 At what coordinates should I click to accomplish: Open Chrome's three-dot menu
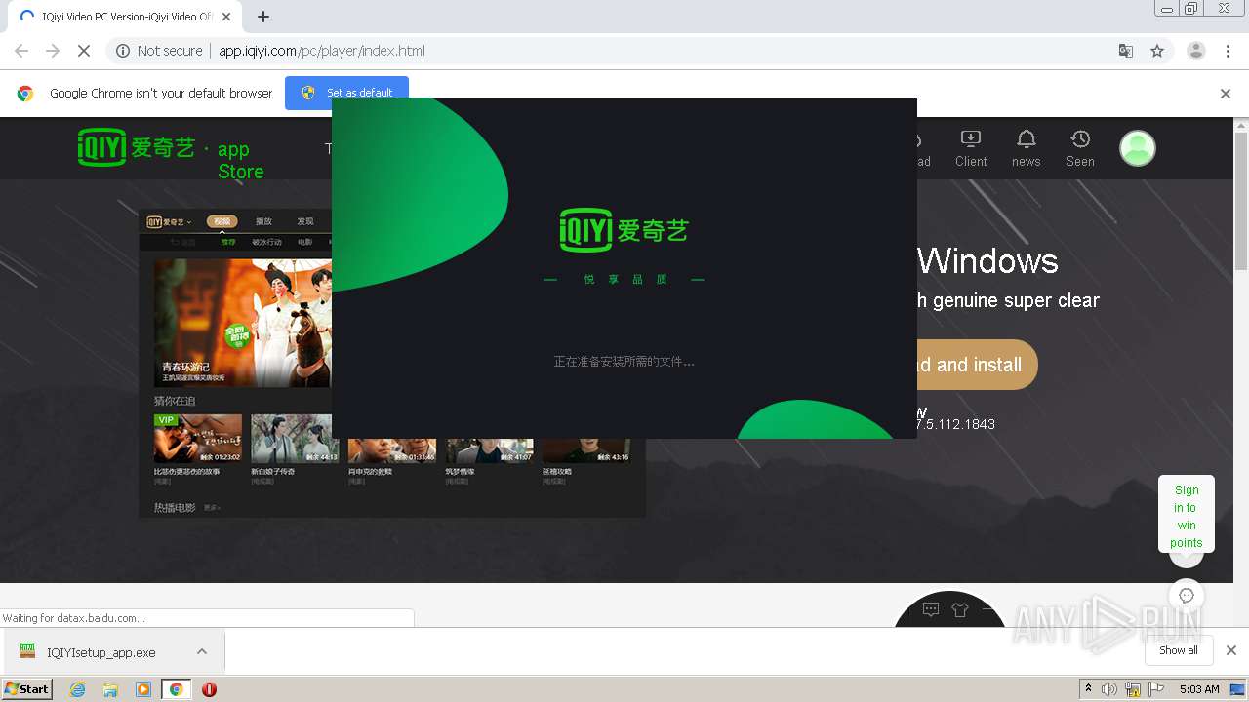pos(1228,51)
